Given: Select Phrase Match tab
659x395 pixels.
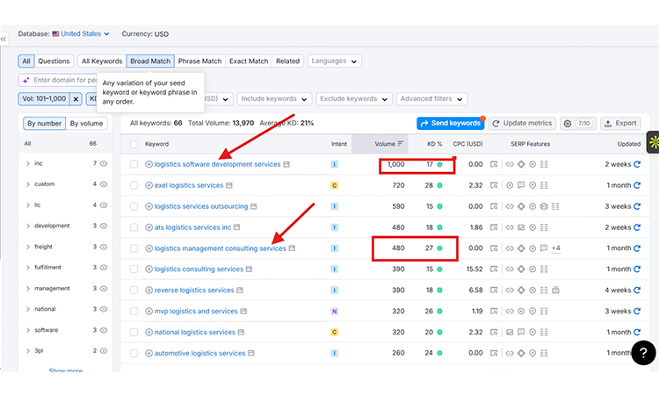Looking at the screenshot, I should [199, 61].
